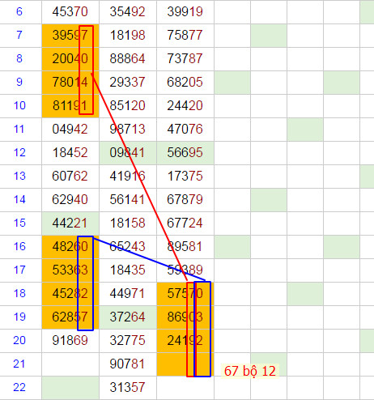Select cell containing 17375
The width and height of the screenshot is (374, 400).
click(x=185, y=177)
